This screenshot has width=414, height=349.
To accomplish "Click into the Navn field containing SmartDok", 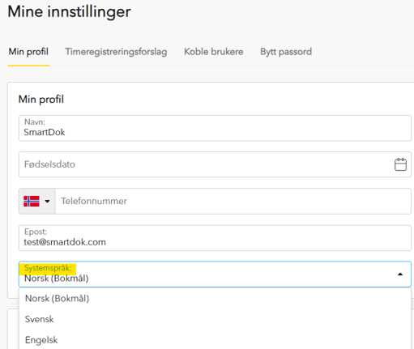I will point(215,128).
